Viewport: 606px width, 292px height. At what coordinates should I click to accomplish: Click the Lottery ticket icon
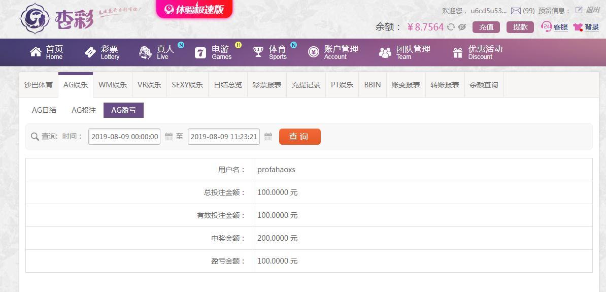coord(90,52)
